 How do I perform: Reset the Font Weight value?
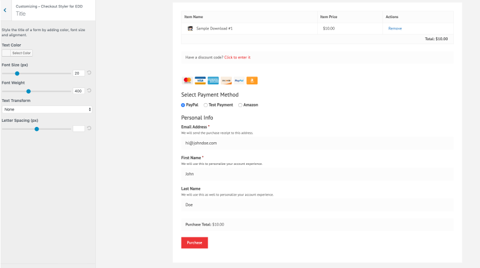[x=89, y=91]
